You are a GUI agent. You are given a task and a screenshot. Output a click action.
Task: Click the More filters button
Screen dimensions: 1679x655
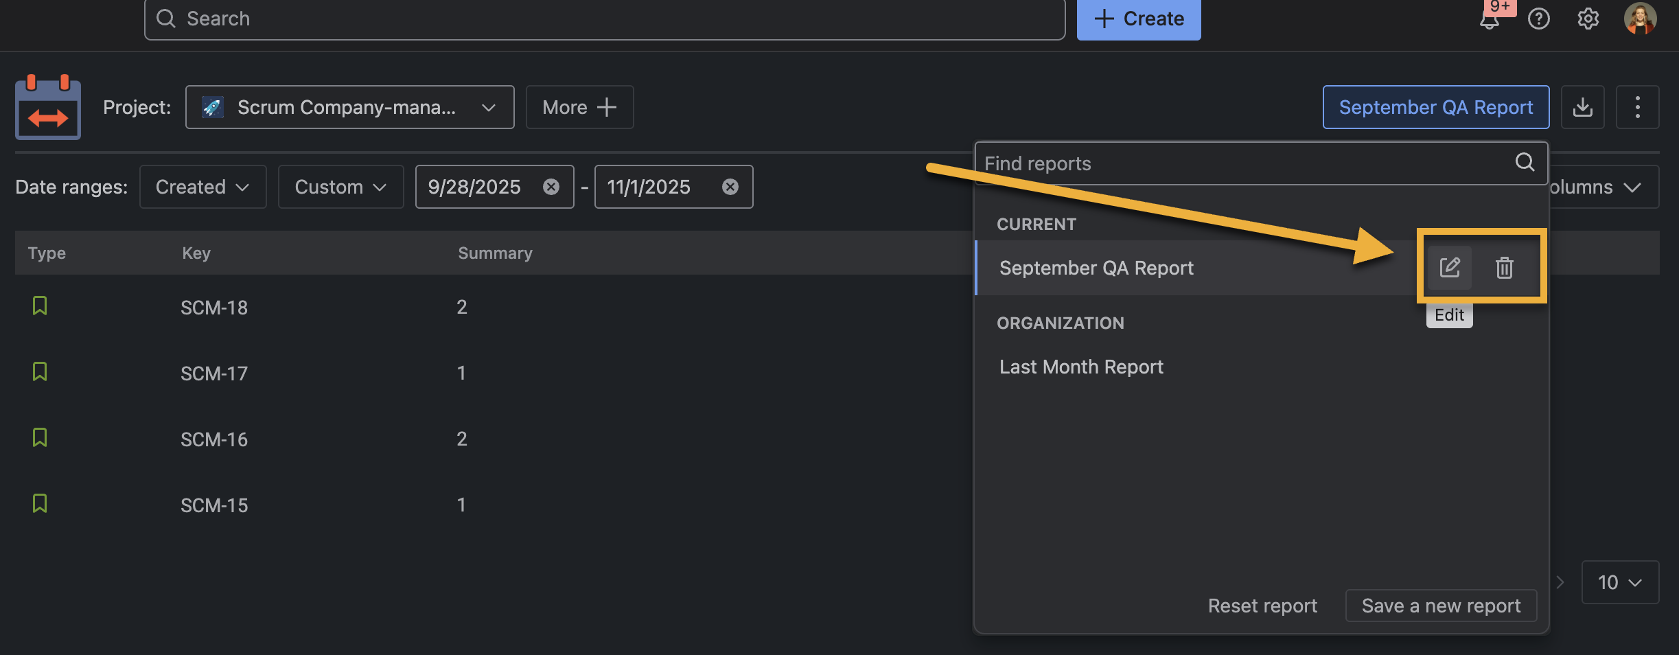579,107
